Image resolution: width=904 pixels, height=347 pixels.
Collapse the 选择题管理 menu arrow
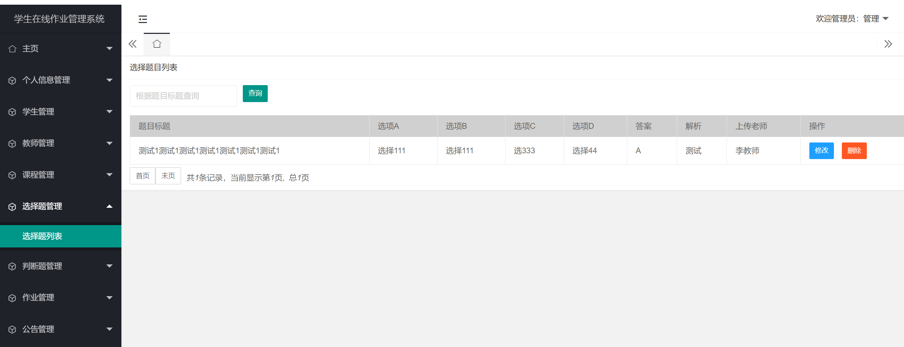coord(109,206)
